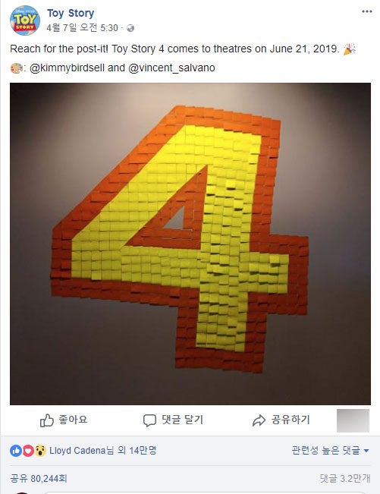Open the Toy Story page name link
This screenshot has width=380, height=494.
[71, 13]
